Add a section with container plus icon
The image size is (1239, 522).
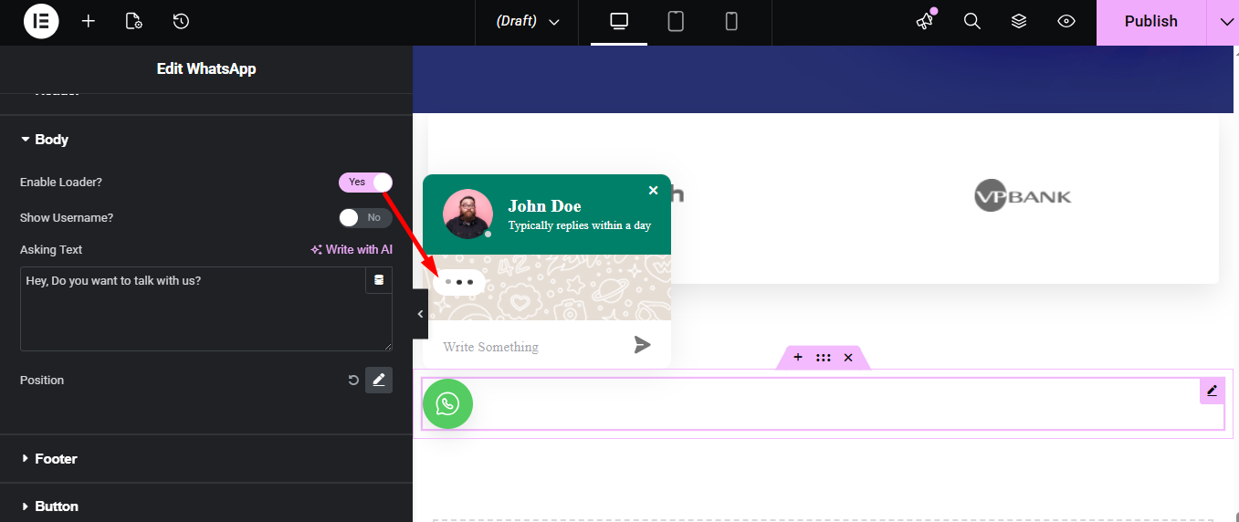(798, 358)
